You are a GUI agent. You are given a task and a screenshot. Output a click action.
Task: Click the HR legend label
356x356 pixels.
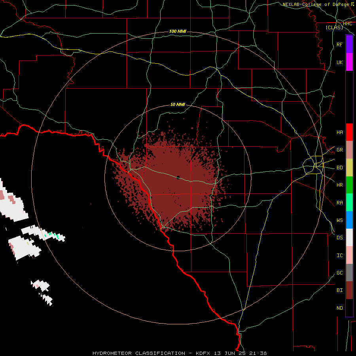(x=339, y=185)
